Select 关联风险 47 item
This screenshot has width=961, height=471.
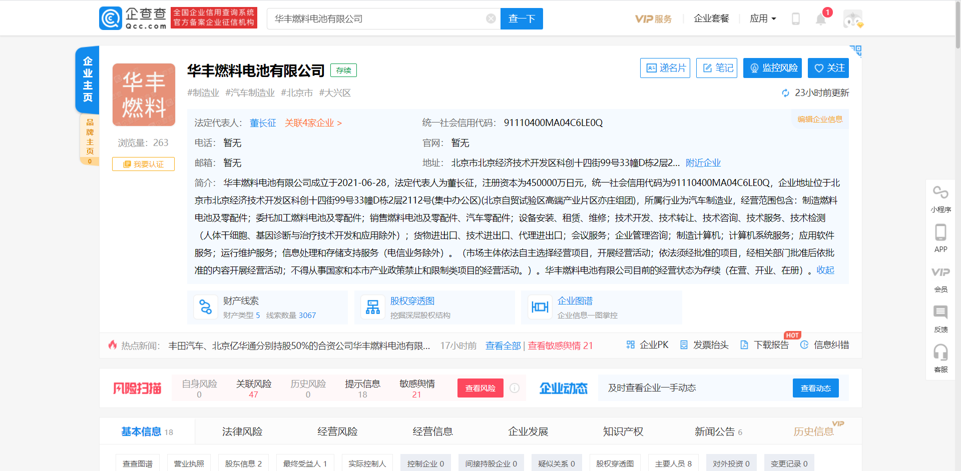254,388
